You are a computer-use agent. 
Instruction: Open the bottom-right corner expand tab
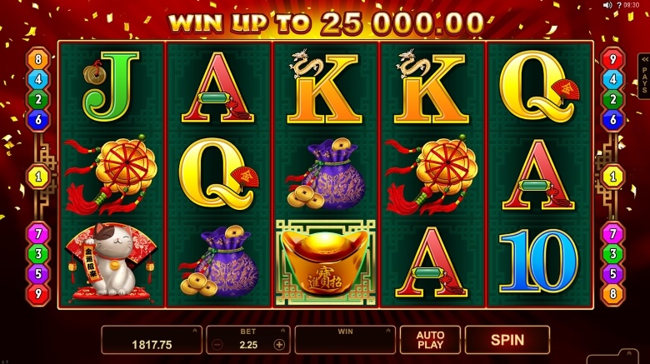[x=628, y=354]
